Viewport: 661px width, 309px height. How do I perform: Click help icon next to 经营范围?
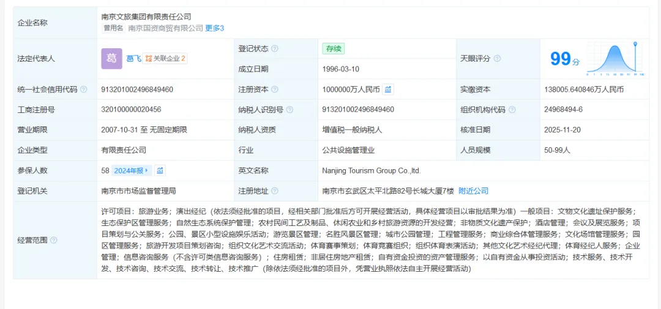tap(53, 241)
